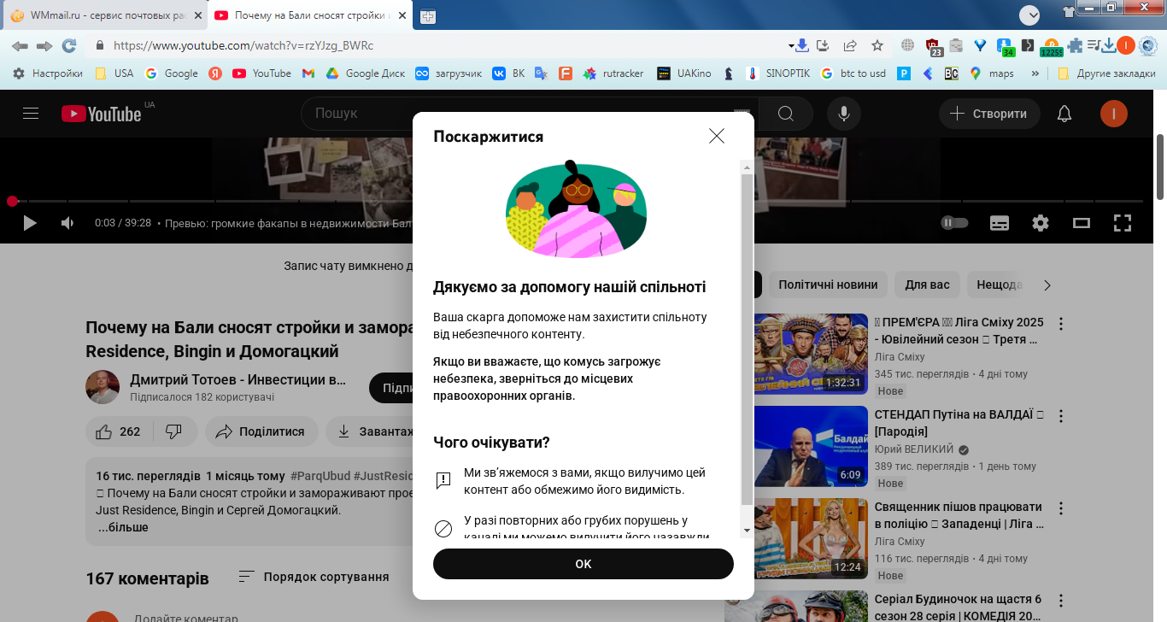This screenshot has height=622, width=1167.
Task: Open the rutracker bookmark
Action: click(x=613, y=73)
